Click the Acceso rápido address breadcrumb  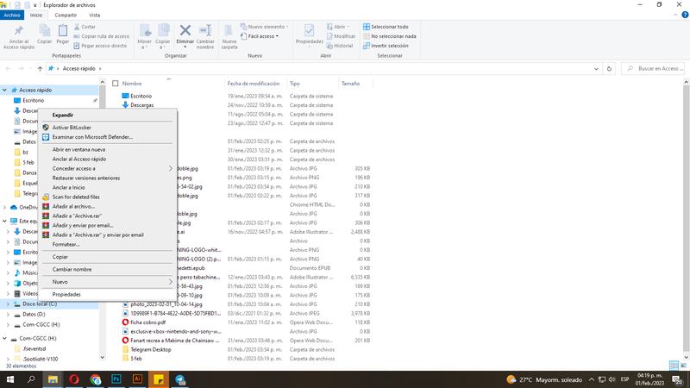pyautogui.click(x=78, y=69)
